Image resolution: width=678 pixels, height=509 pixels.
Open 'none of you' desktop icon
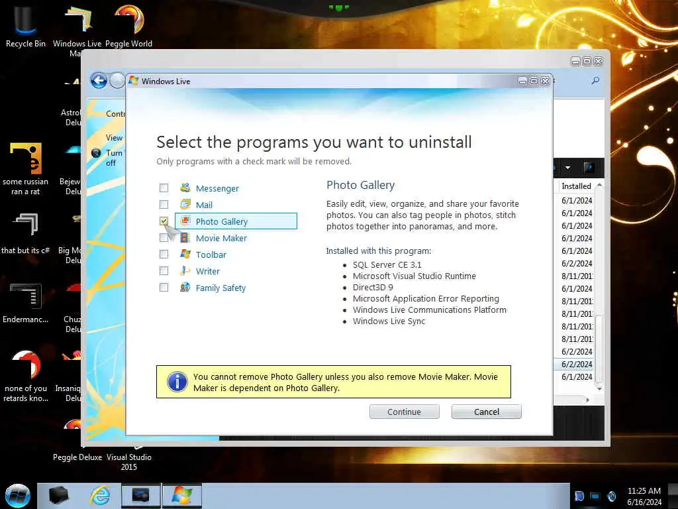pos(26,376)
